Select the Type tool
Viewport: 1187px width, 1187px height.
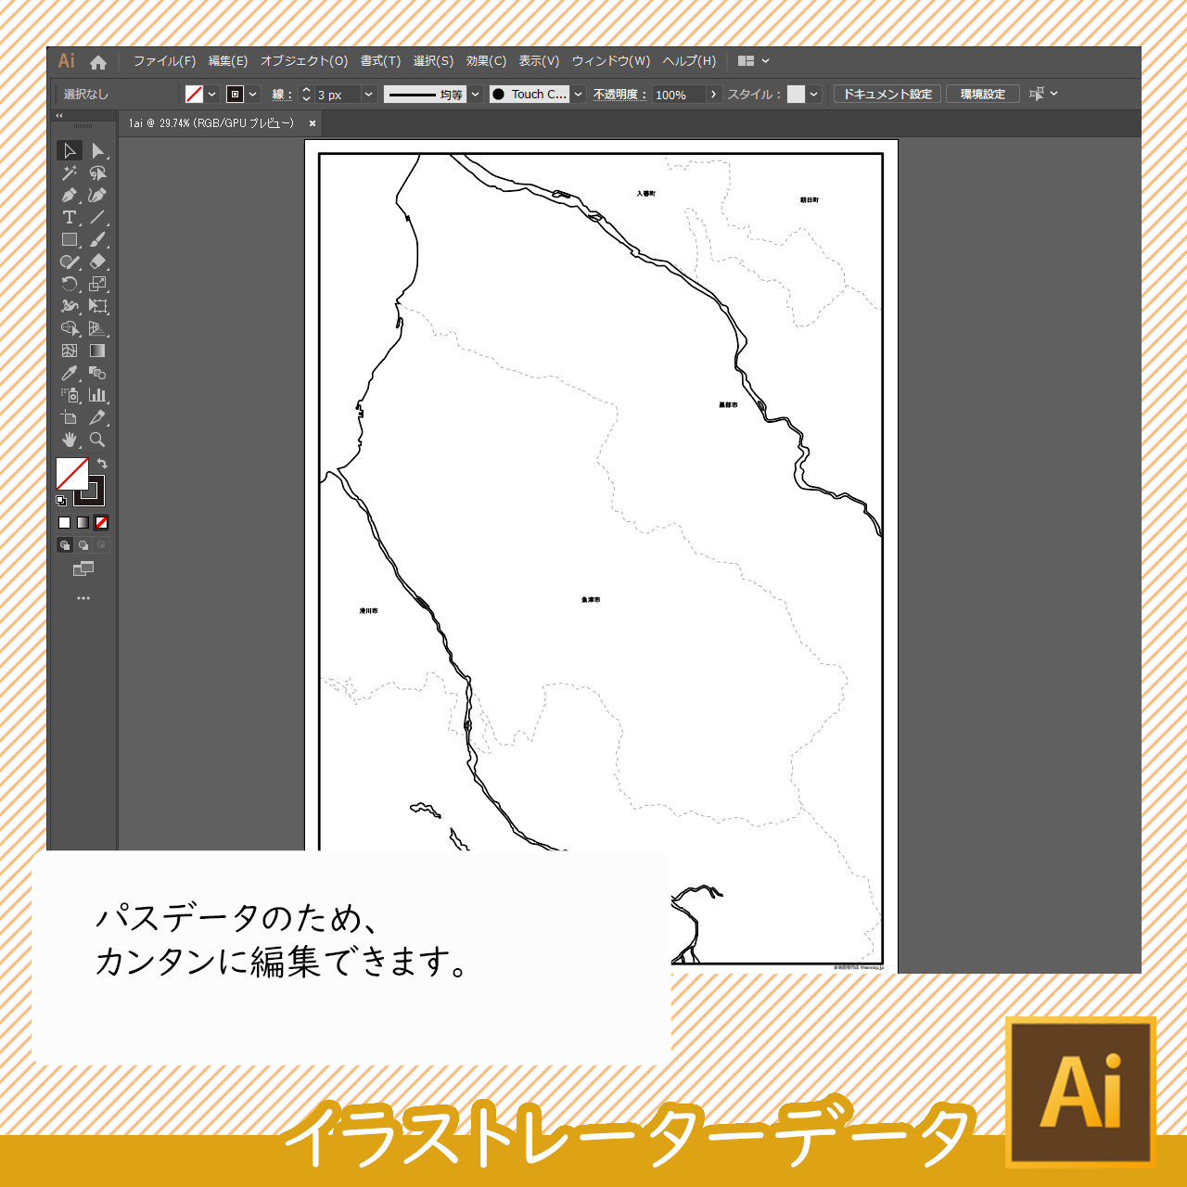coord(70,217)
